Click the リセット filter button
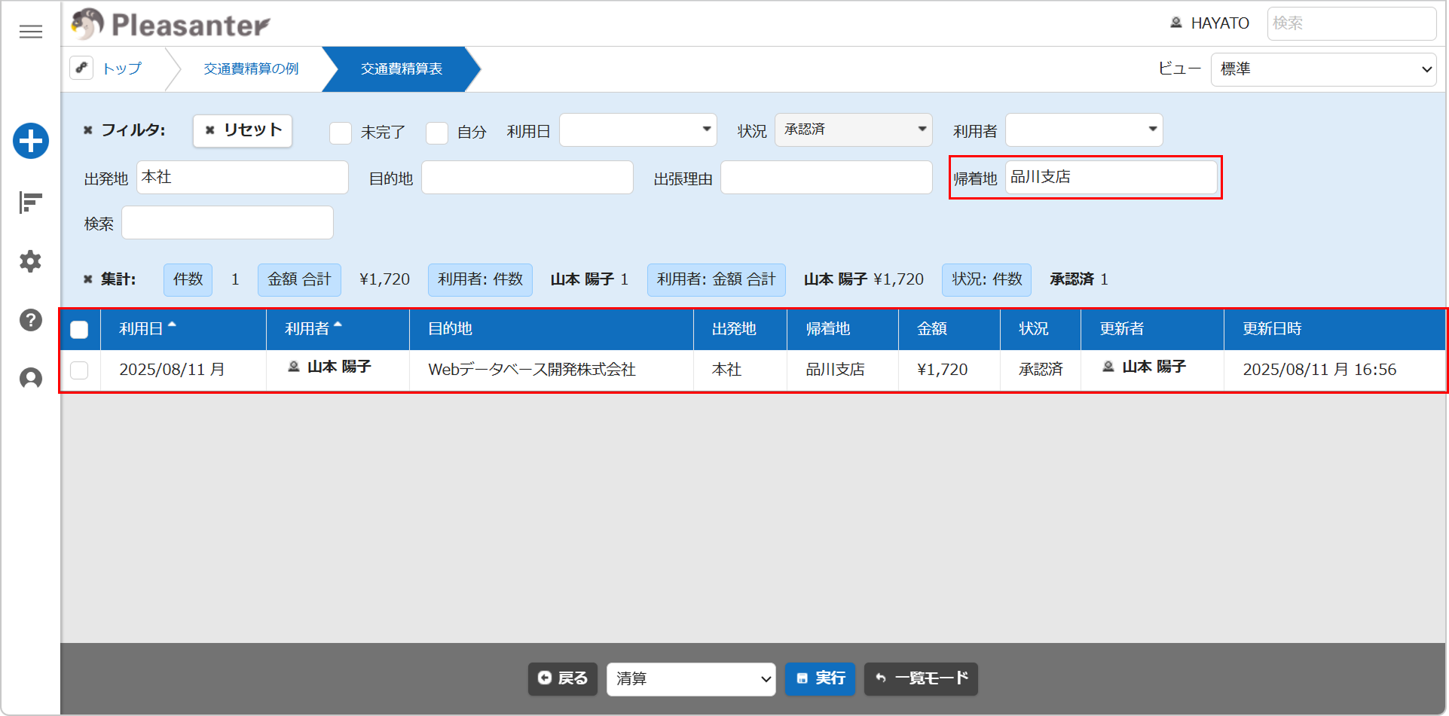This screenshot has width=1449, height=716. tap(243, 130)
